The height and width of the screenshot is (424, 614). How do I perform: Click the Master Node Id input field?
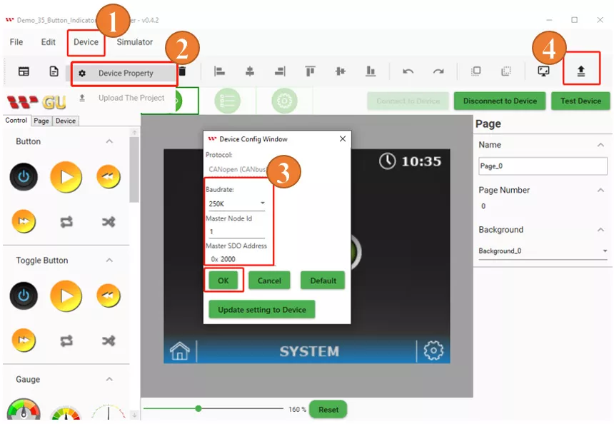pyautogui.click(x=236, y=232)
